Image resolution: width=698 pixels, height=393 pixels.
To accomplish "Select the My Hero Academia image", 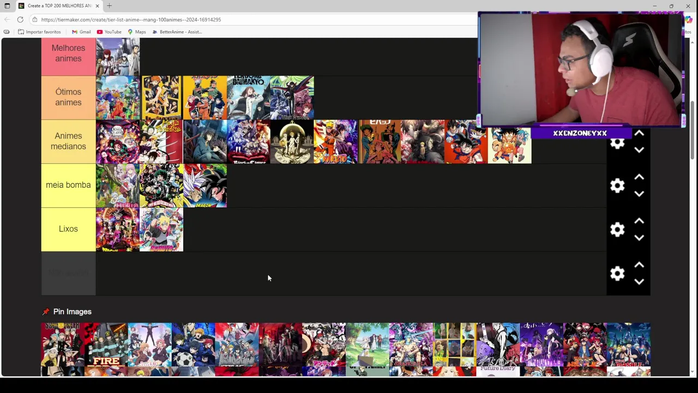I will 161,186.
